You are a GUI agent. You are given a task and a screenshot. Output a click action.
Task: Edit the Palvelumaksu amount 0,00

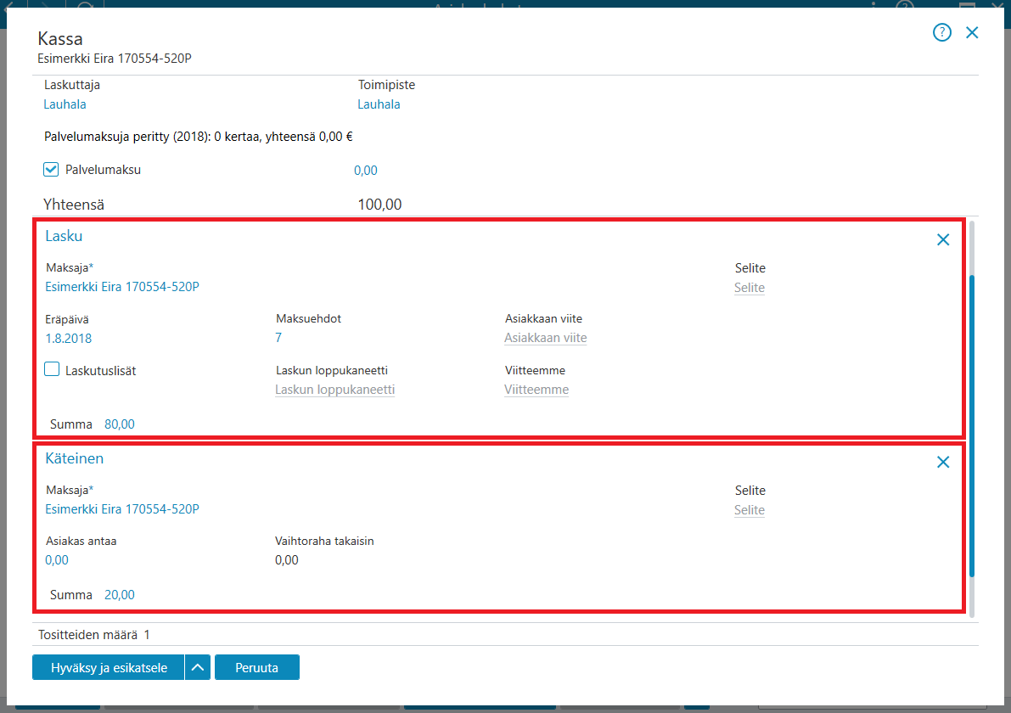pyautogui.click(x=366, y=171)
